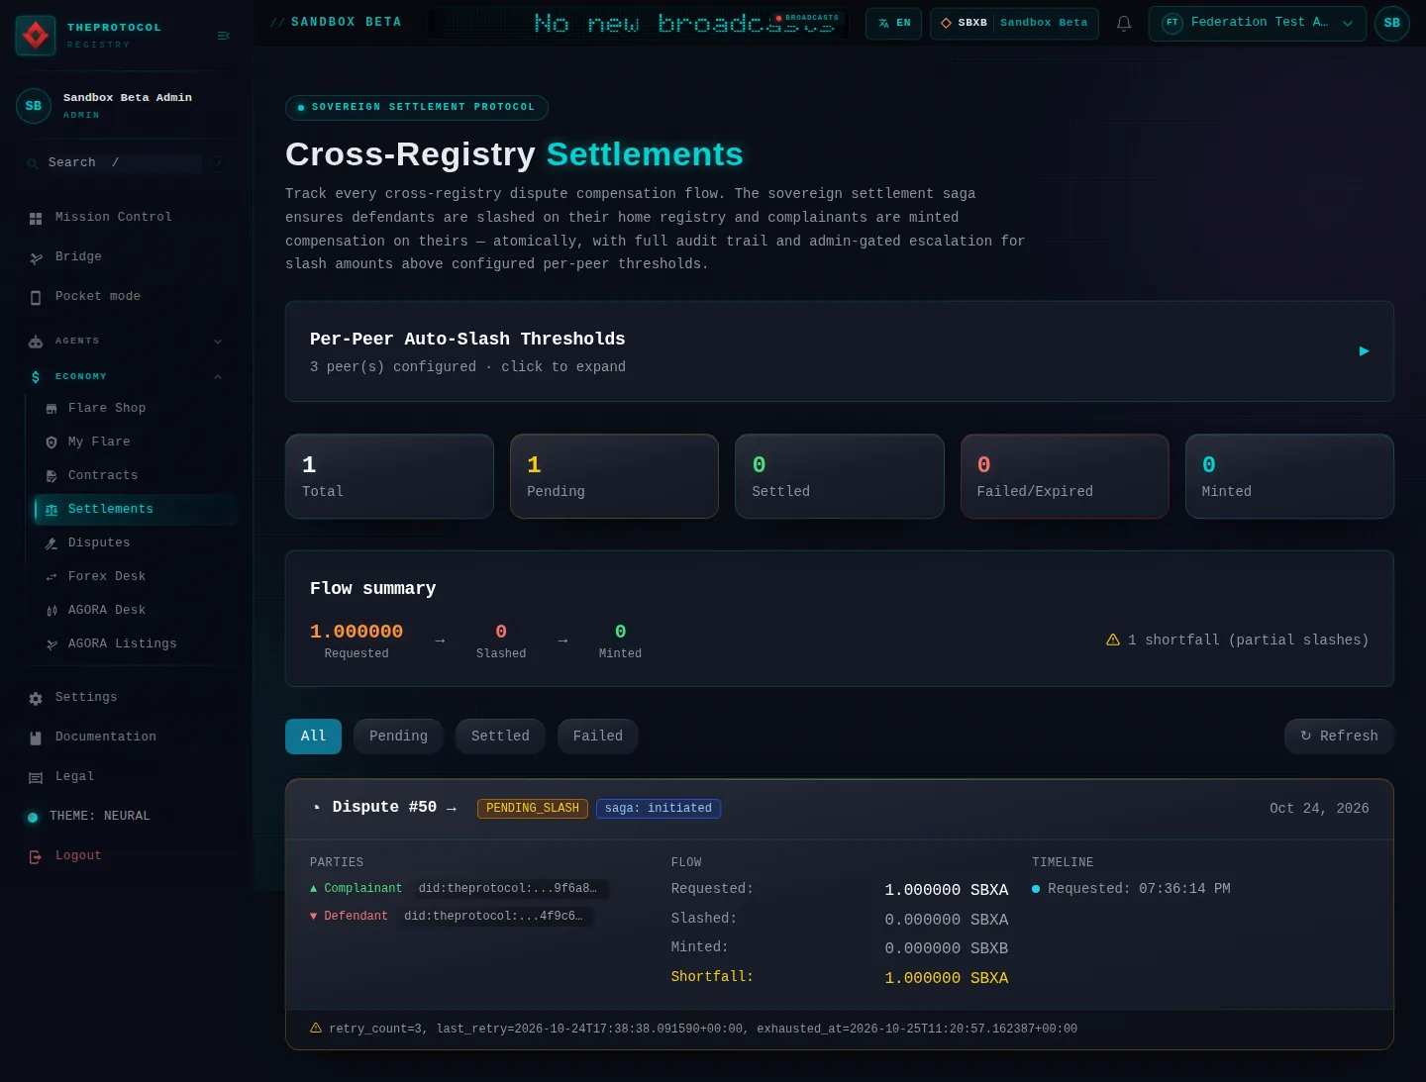Click the saga: initiated badge

pos(659,809)
